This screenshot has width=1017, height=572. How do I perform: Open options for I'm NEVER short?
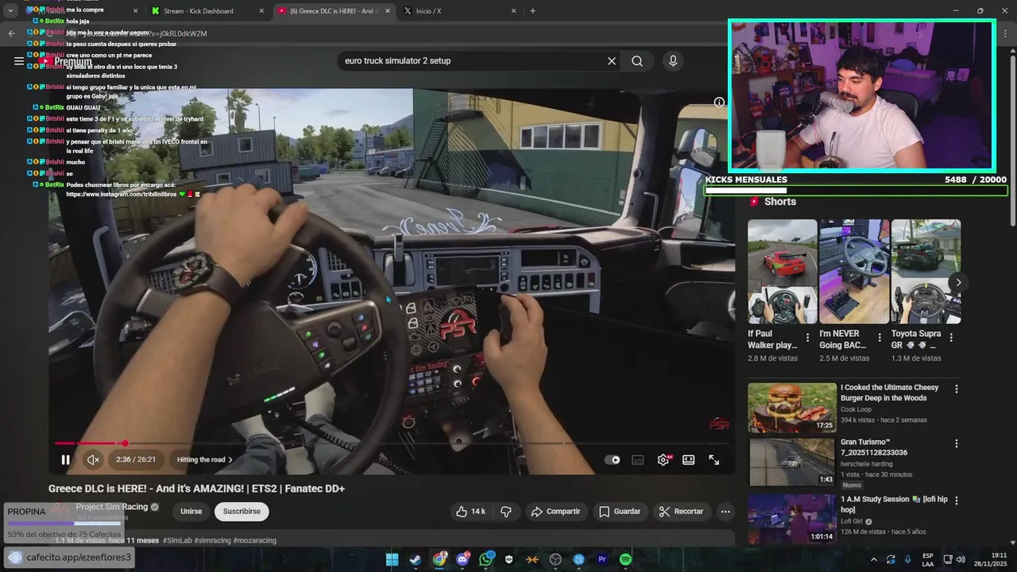pos(879,338)
